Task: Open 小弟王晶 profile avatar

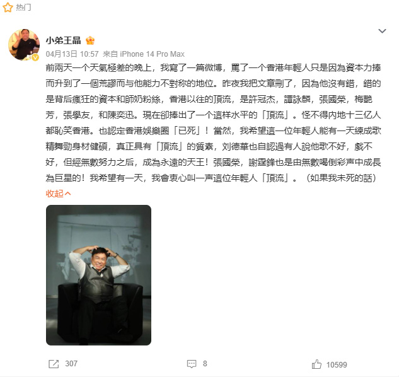Action: click(x=24, y=45)
